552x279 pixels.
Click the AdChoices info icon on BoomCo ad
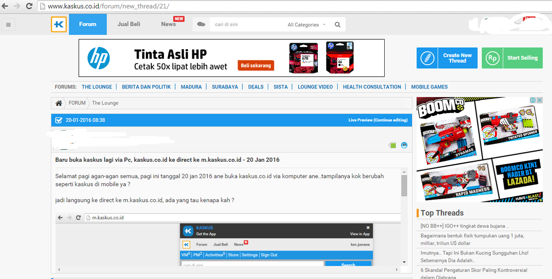point(533,100)
